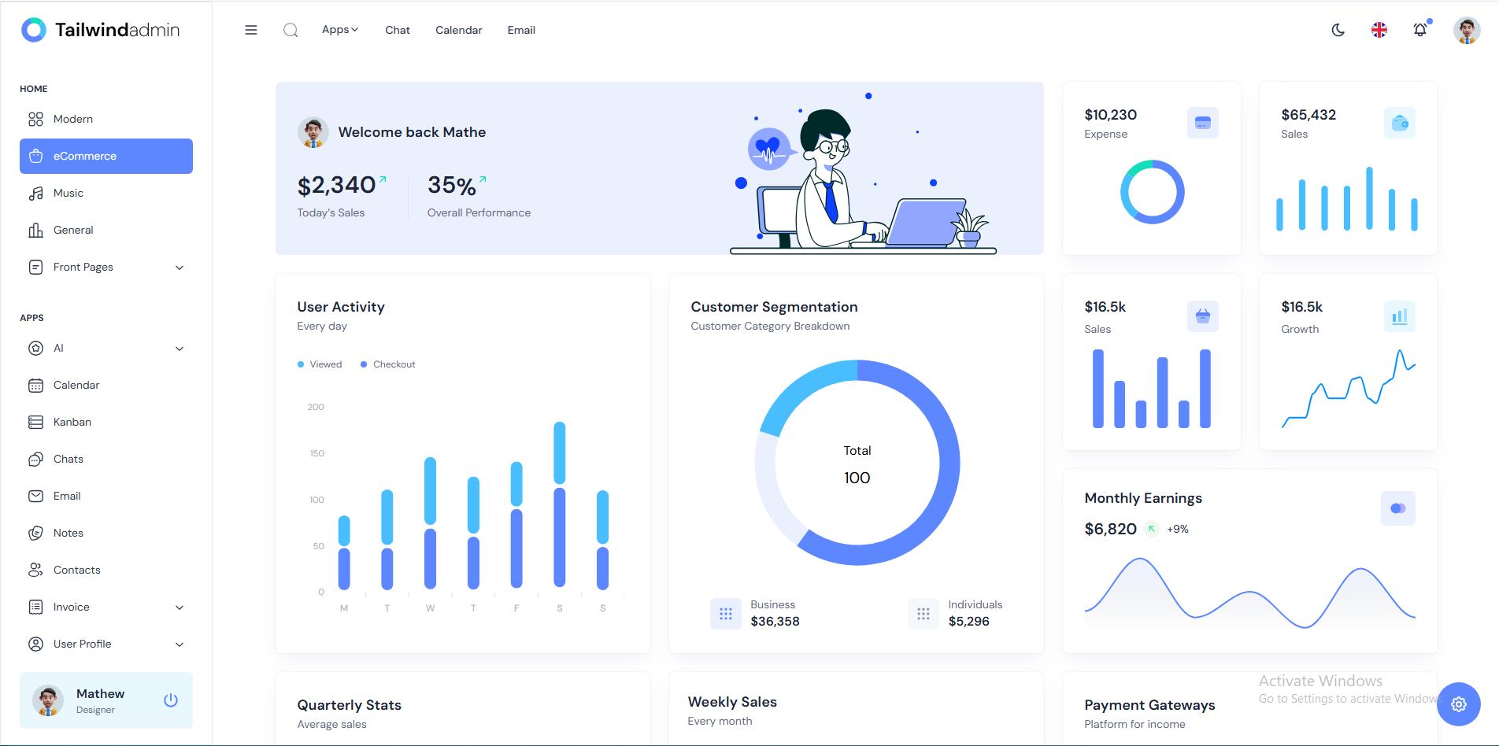This screenshot has width=1499, height=746.
Task: Click the user avatar in top right
Action: (x=1466, y=30)
